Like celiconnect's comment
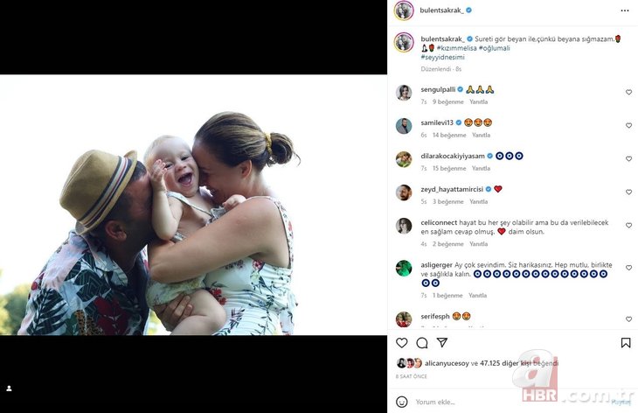Image resolution: width=638 pixels, height=413 pixels. click(628, 226)
